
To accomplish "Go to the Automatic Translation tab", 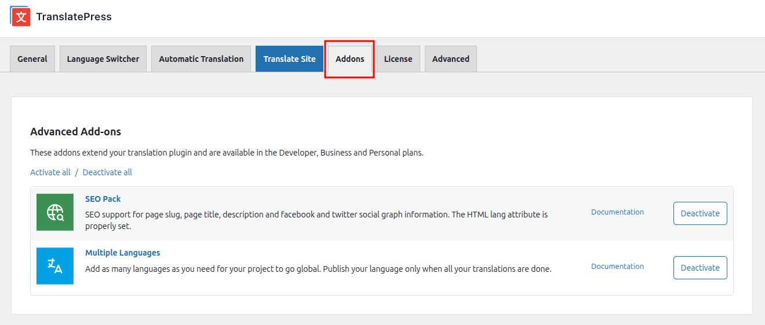I will (x=201, y=59).
